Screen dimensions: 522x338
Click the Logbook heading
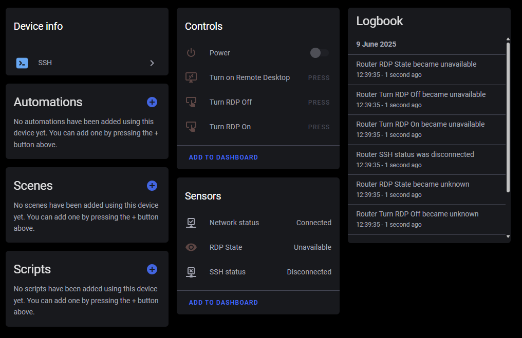380,21
